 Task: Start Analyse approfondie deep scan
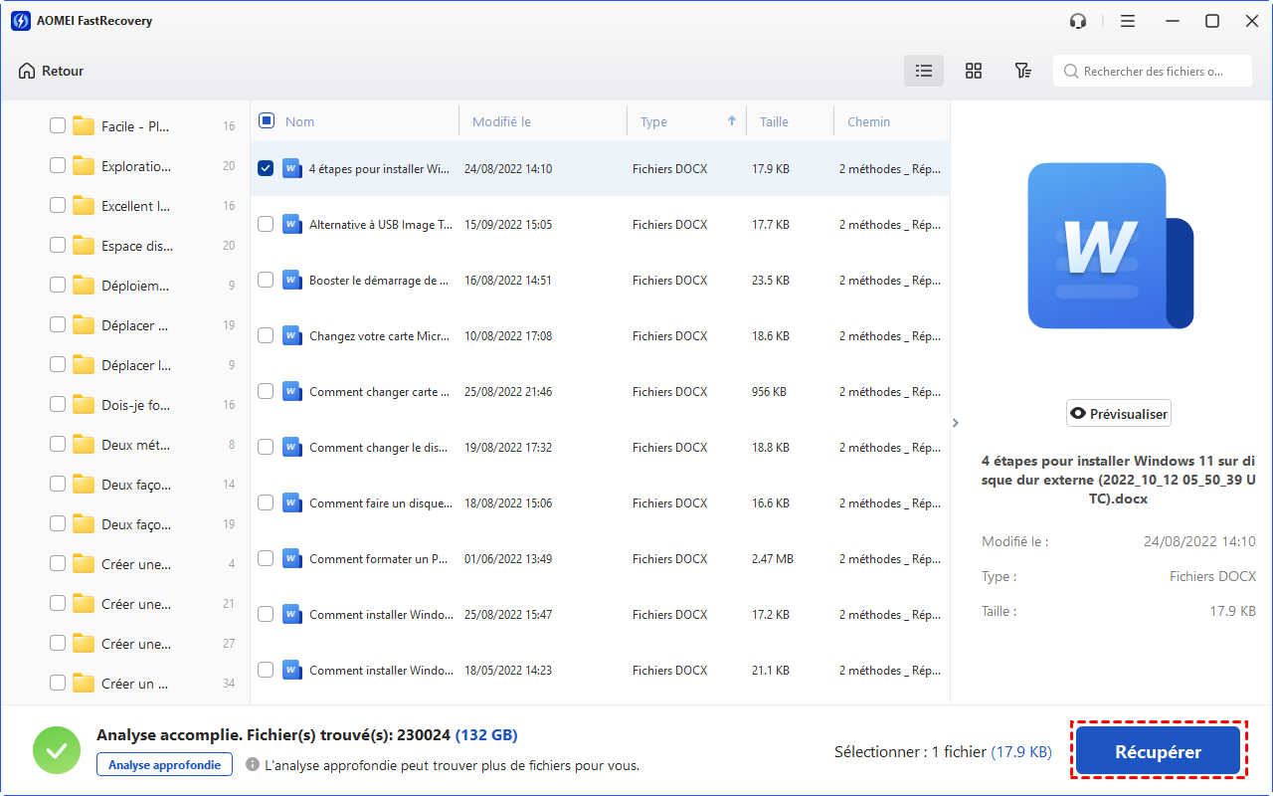164,764
